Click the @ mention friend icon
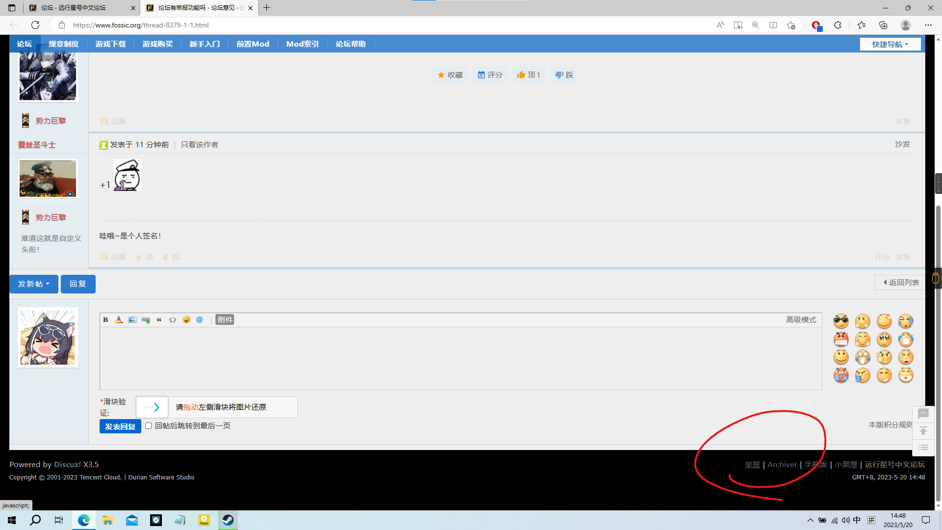 (200, 319)
